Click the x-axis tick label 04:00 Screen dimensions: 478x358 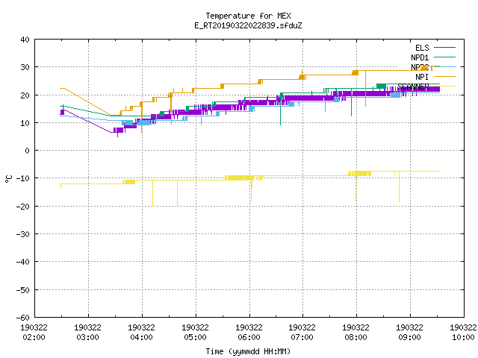pyautogui.click(x=141, y=337)
